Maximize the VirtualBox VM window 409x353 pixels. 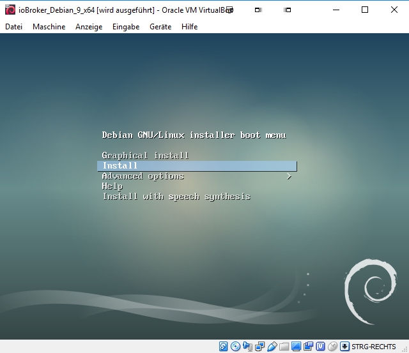point(365,10)
